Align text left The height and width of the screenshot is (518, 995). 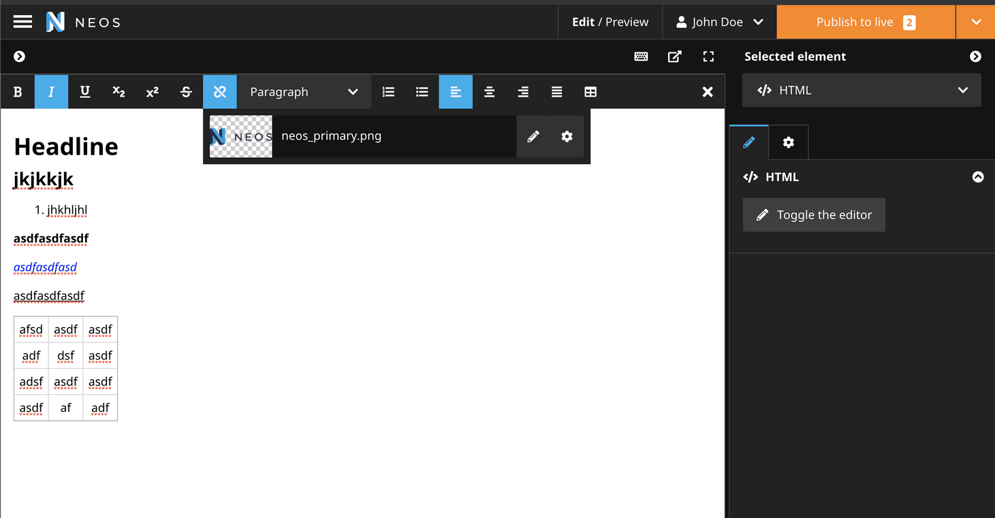[456, 92]
